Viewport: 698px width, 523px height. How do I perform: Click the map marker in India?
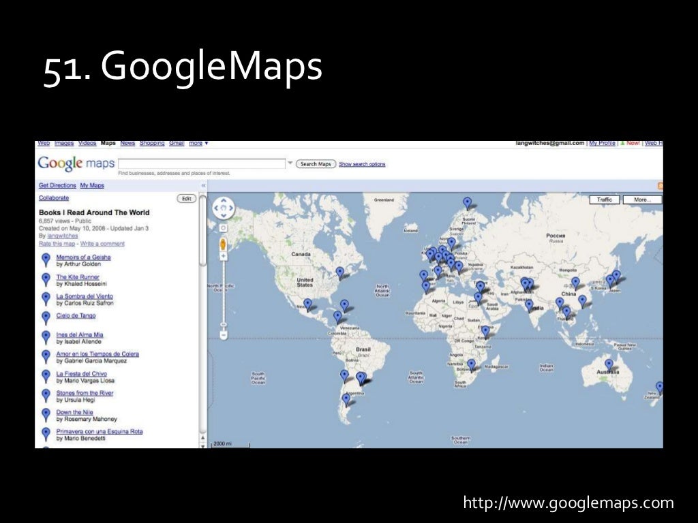529,305
